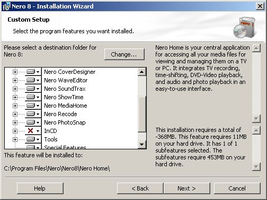Click description pane scroll down arrow

point(256,119)
